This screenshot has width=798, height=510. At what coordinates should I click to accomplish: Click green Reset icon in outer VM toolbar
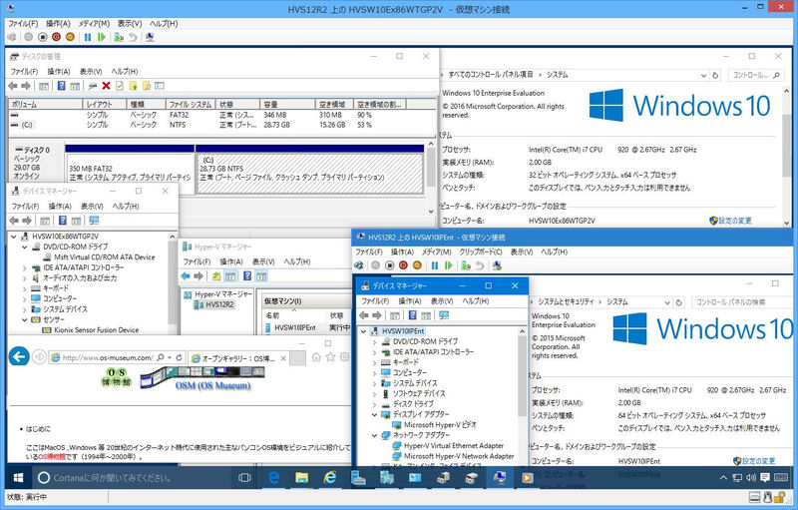[x=102, y=37]
